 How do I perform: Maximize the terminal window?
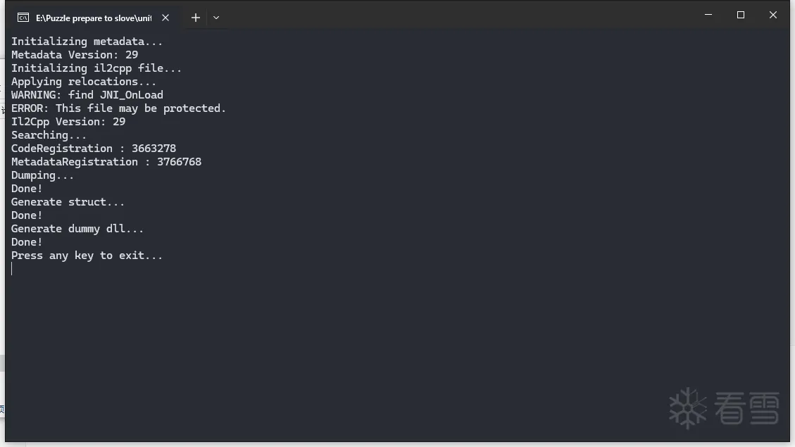pyautogui.click(x=740, y=15)
